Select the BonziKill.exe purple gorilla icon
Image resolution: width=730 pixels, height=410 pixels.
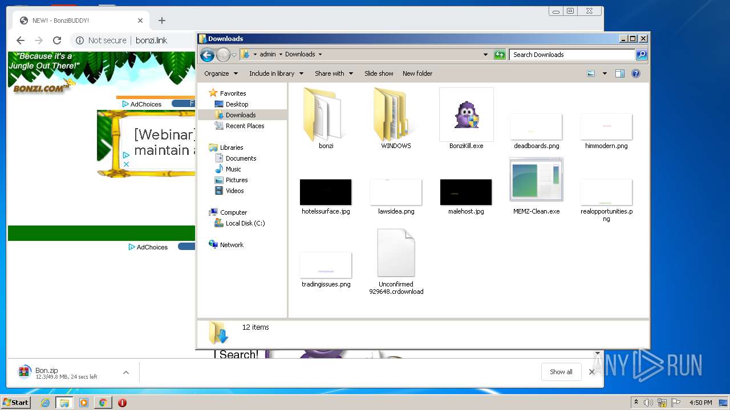point(467,114)
